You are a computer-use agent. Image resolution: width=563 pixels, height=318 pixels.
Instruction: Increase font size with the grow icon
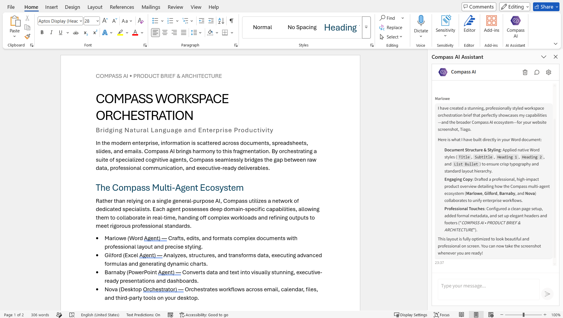(x=105, y=21)
